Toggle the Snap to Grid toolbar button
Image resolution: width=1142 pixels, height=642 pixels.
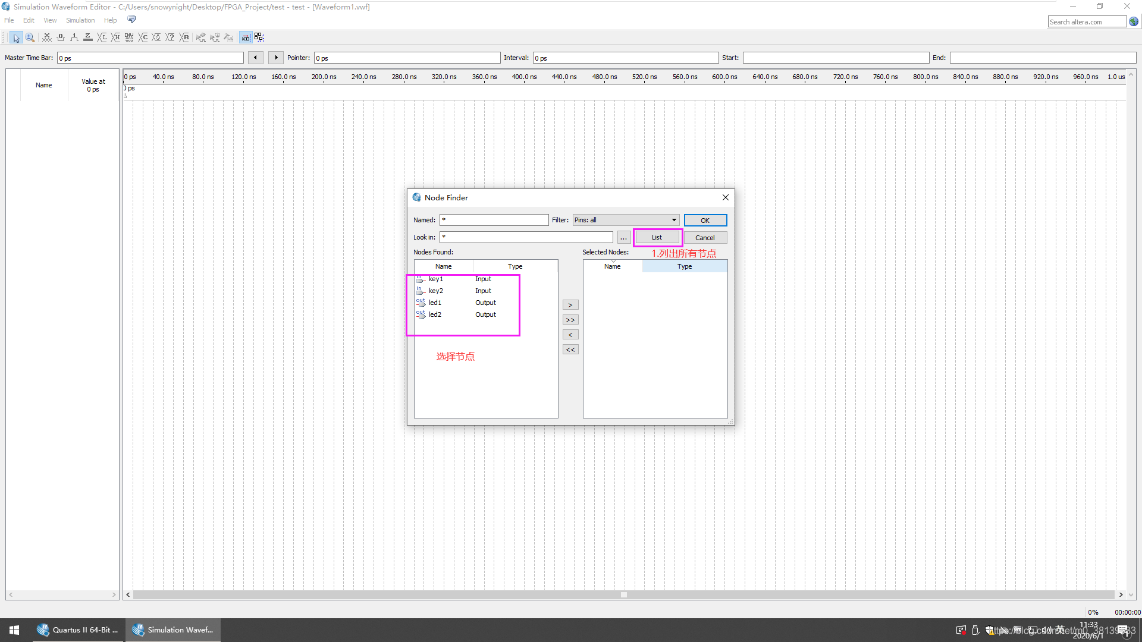pos(245,37)
